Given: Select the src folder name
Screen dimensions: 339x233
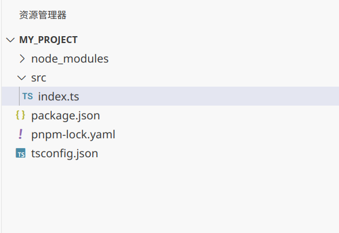Looking at the screenshot, I should pos(39,77).
